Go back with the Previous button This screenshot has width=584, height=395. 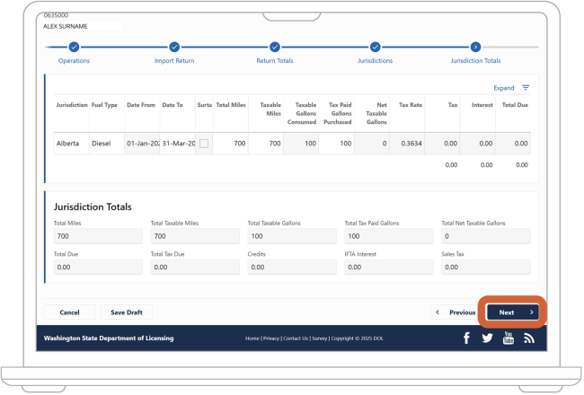[x=456, y=312]
